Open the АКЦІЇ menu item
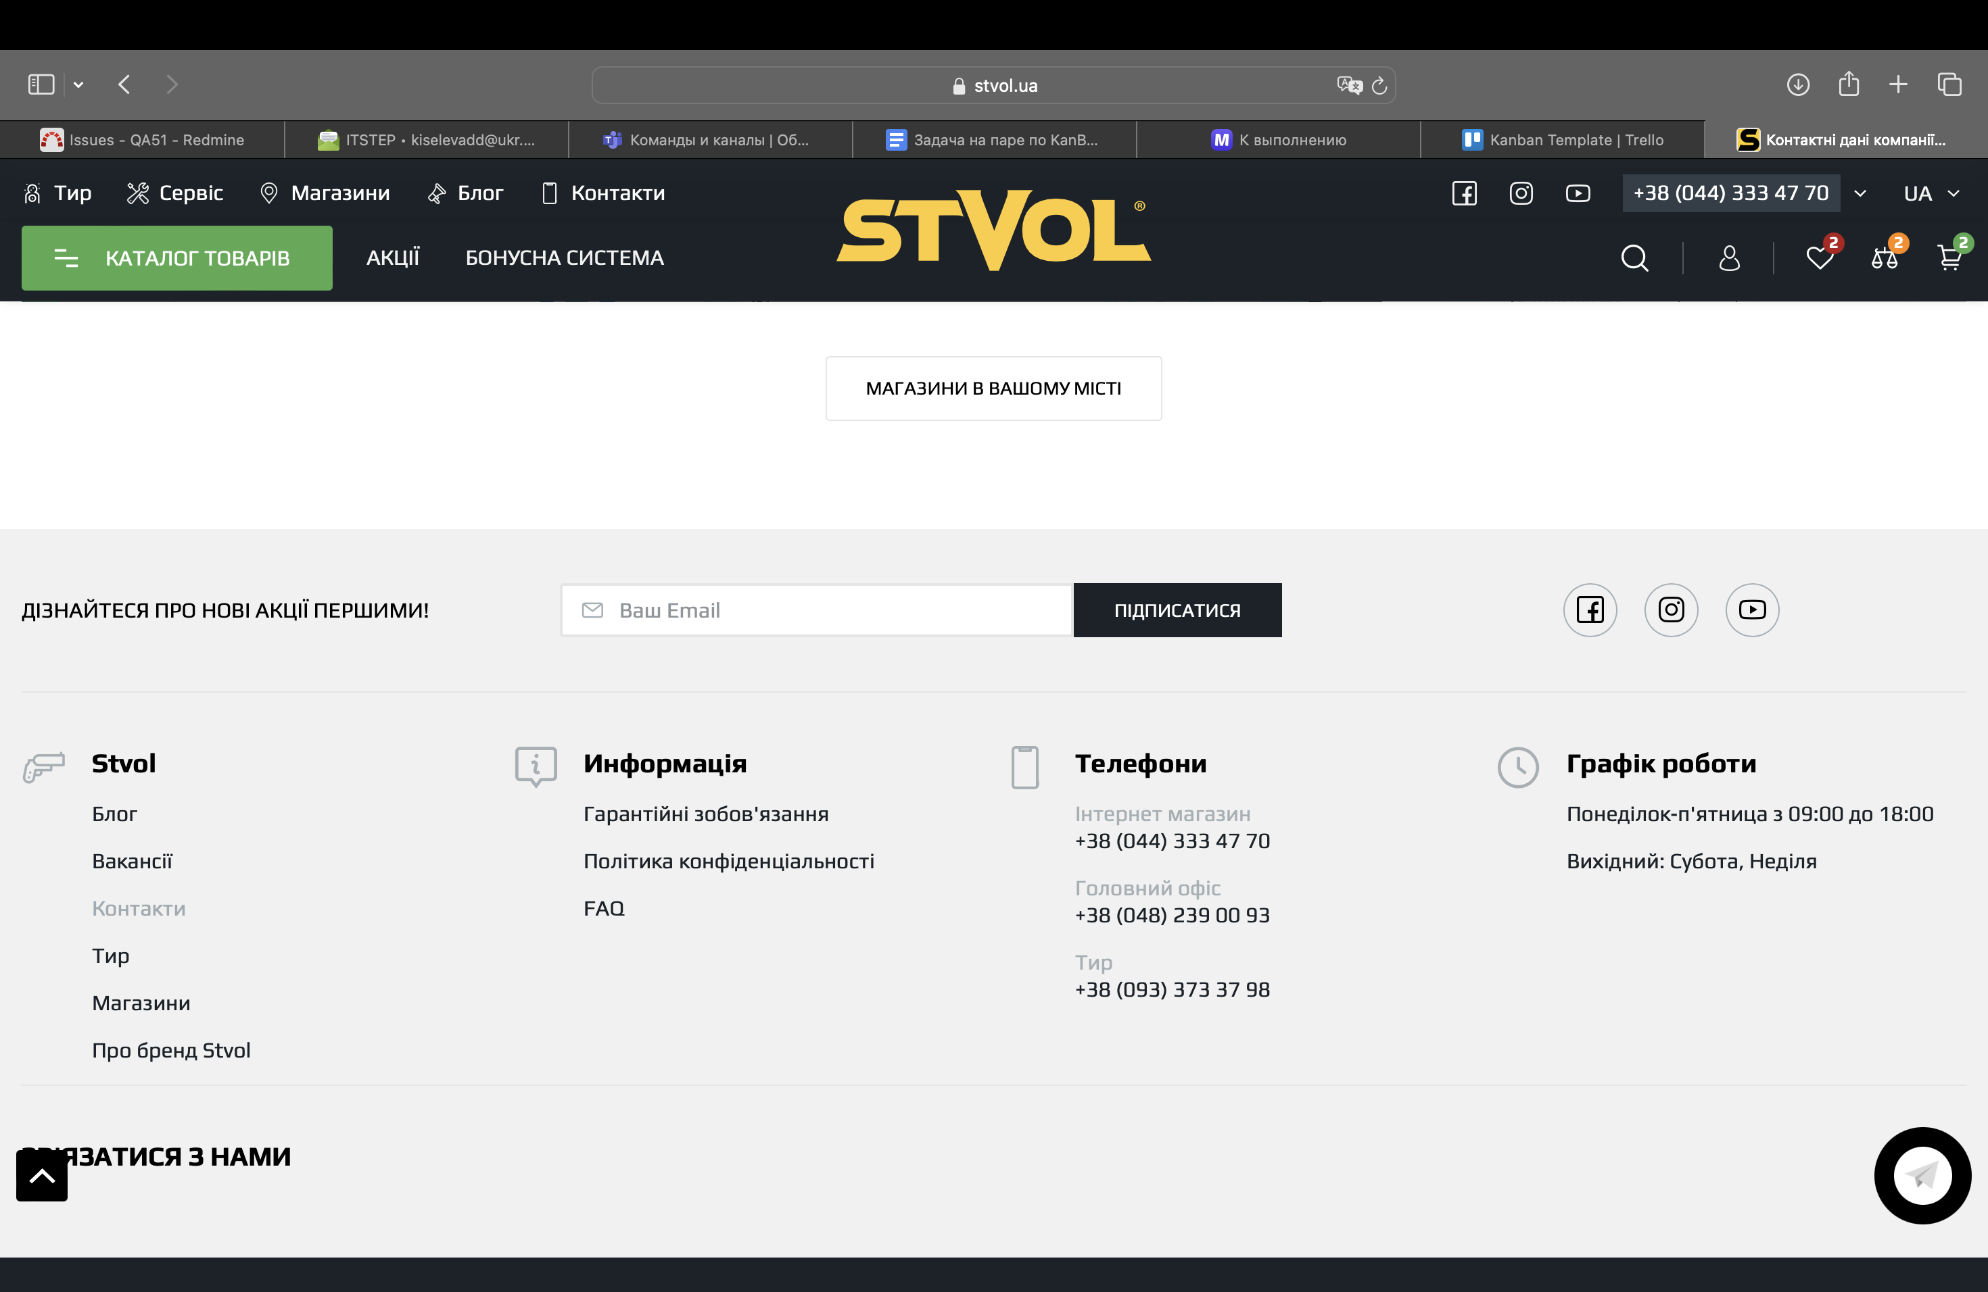This screenshot has width=1988, height=1292. tap(393, 258)
